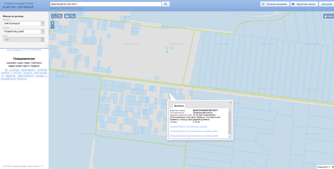Open Технічна підтримка

click(275, 4)
